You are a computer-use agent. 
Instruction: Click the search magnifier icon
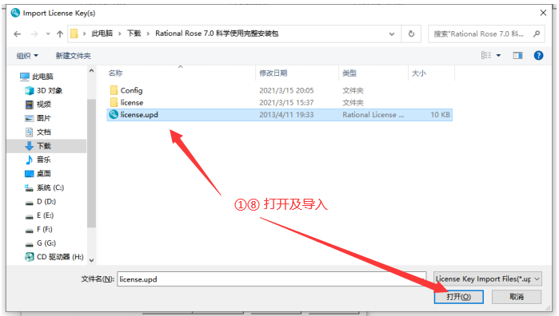pos(536,34)
